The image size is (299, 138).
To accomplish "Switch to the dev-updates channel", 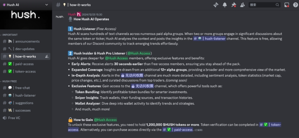I will 25,49.
